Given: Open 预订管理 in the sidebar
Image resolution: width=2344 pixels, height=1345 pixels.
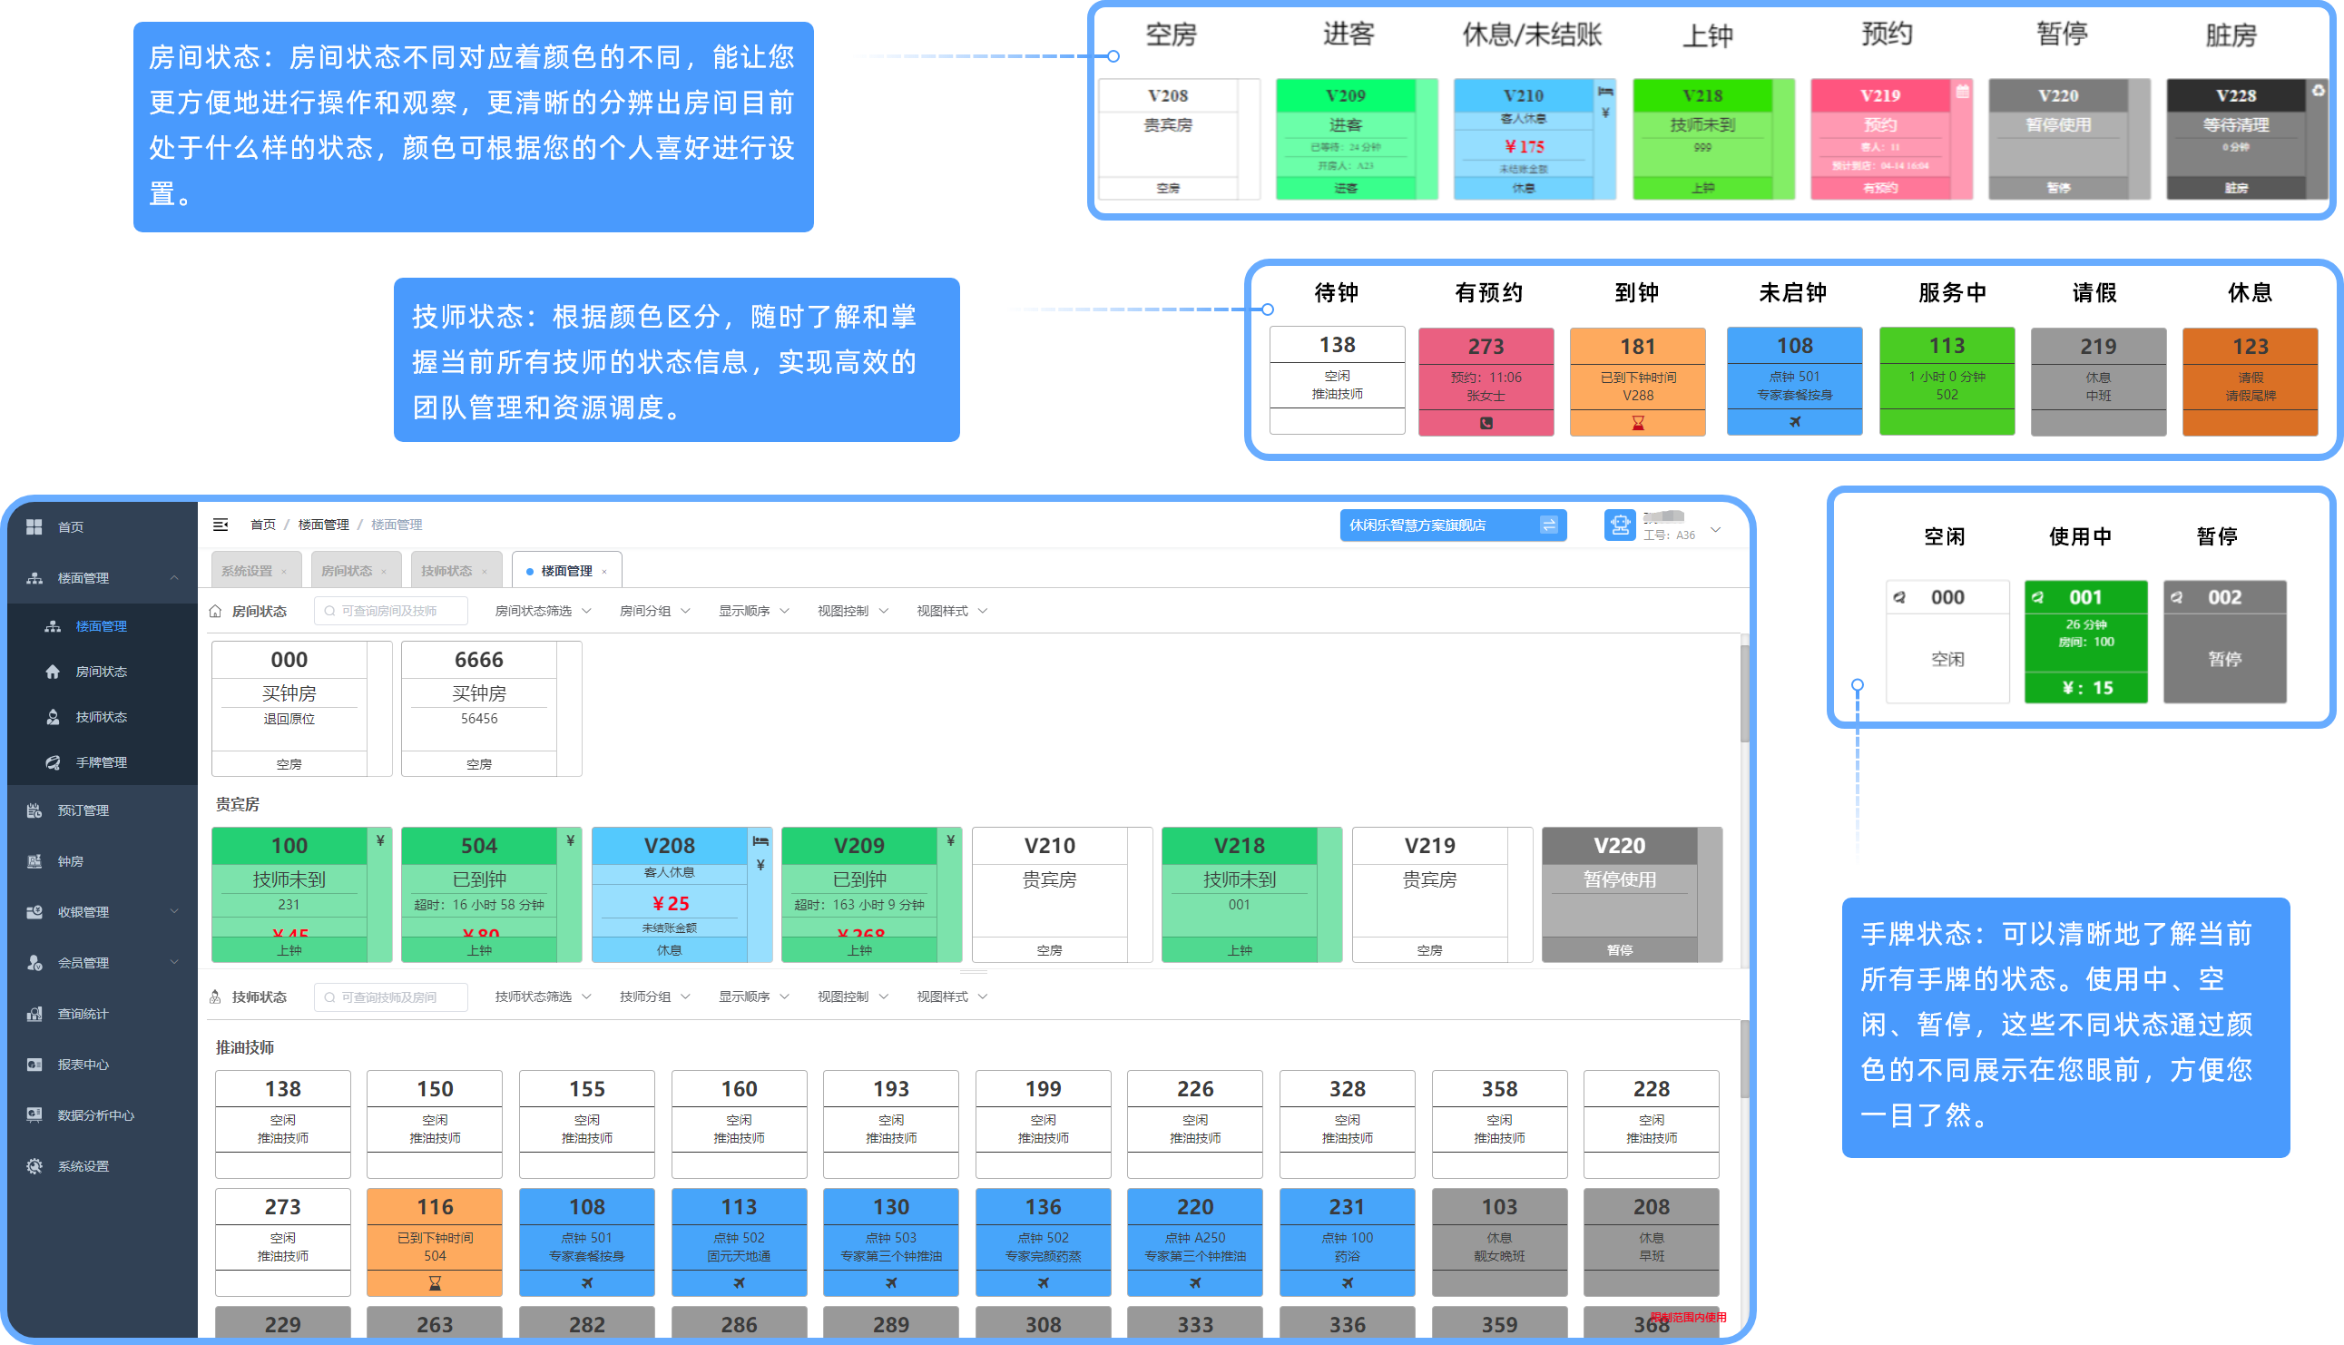Looking at the screenshot, I should coord(83,810).
